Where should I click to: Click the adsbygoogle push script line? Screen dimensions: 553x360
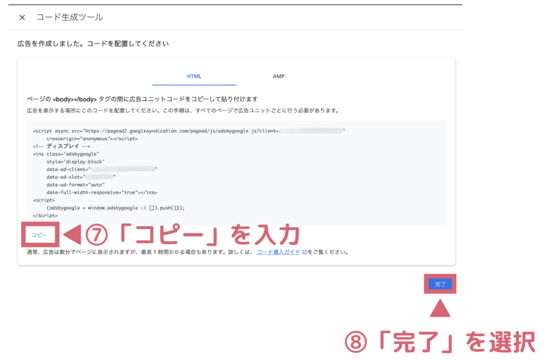pos(116,208)
